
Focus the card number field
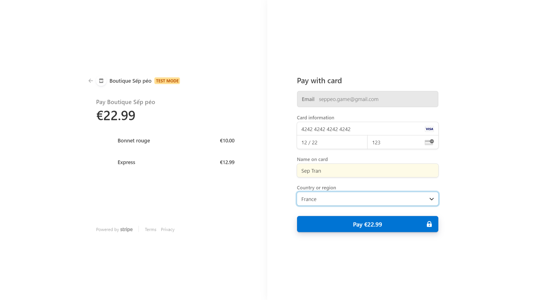(359, 129)
